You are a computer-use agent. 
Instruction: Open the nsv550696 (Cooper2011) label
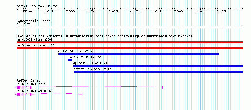pyautogui.click(x=36, y=45)
